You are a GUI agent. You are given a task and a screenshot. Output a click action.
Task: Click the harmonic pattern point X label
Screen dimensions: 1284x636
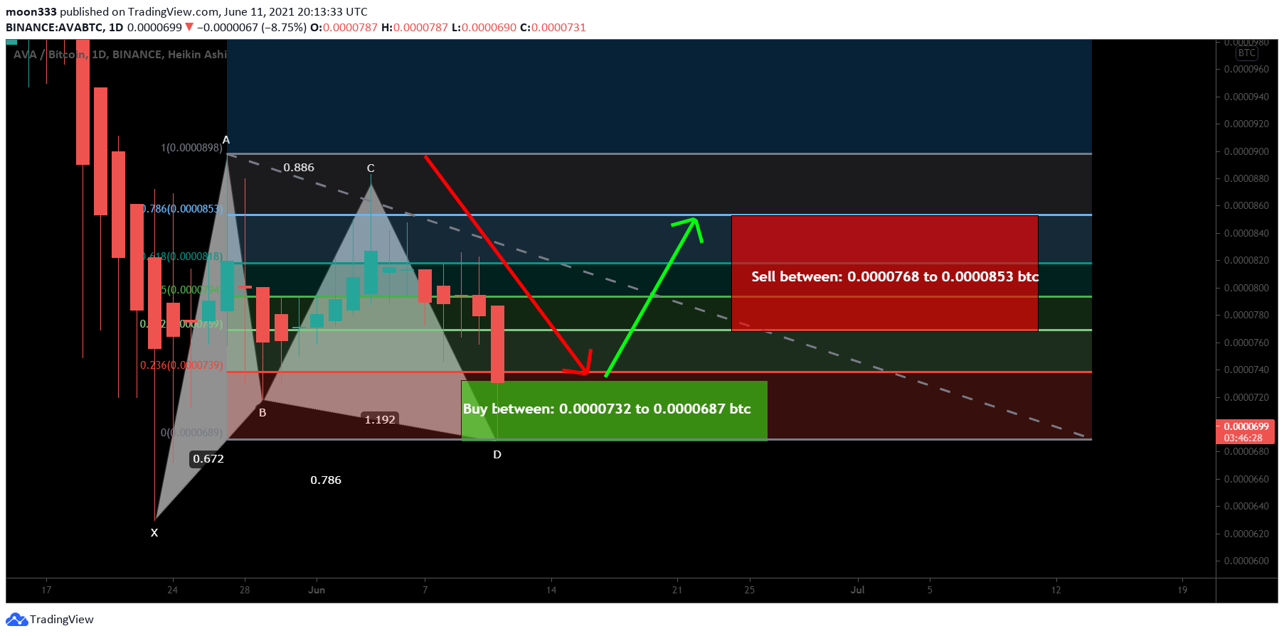(x=154, y=533)
